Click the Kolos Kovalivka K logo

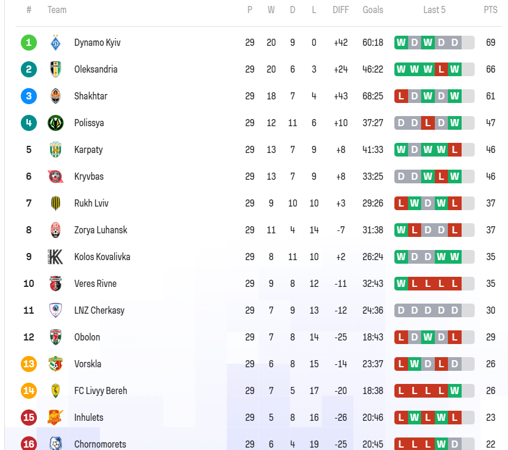(55, 257)
